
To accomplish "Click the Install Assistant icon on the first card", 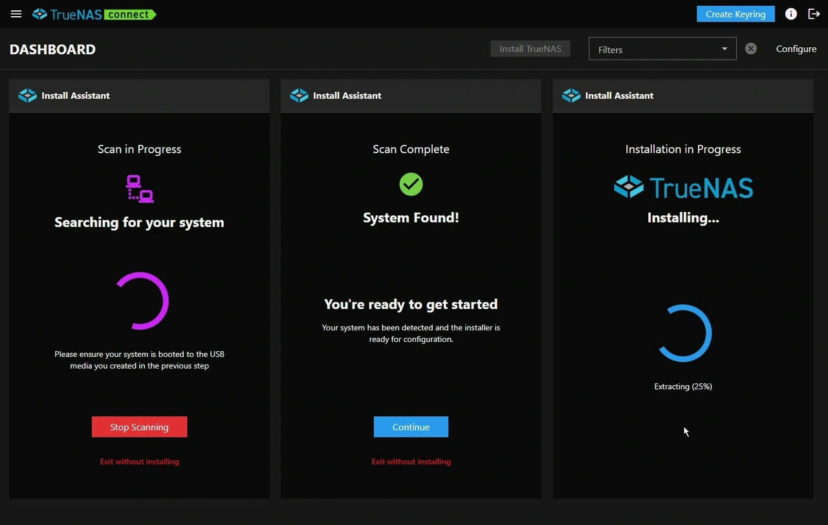I will coord(27,95).
